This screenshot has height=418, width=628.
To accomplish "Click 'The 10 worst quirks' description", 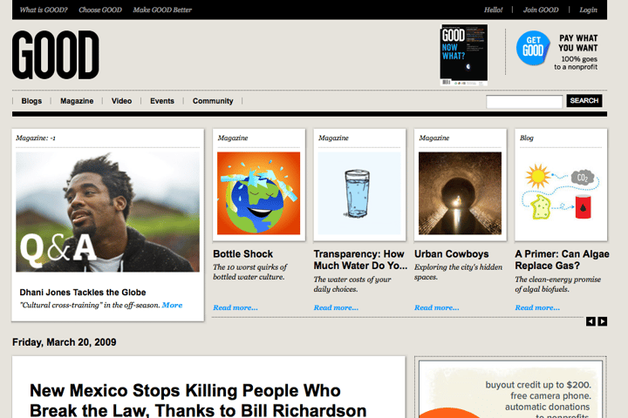I will click(x=250, y=272).
